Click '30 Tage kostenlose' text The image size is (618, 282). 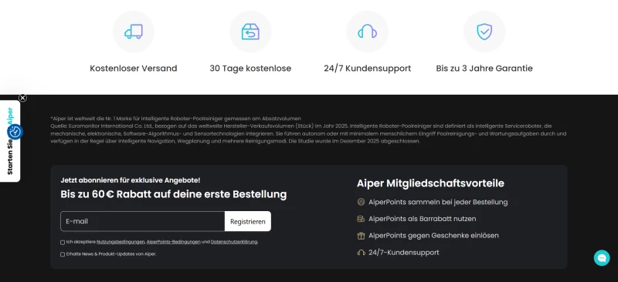[250, 69]
